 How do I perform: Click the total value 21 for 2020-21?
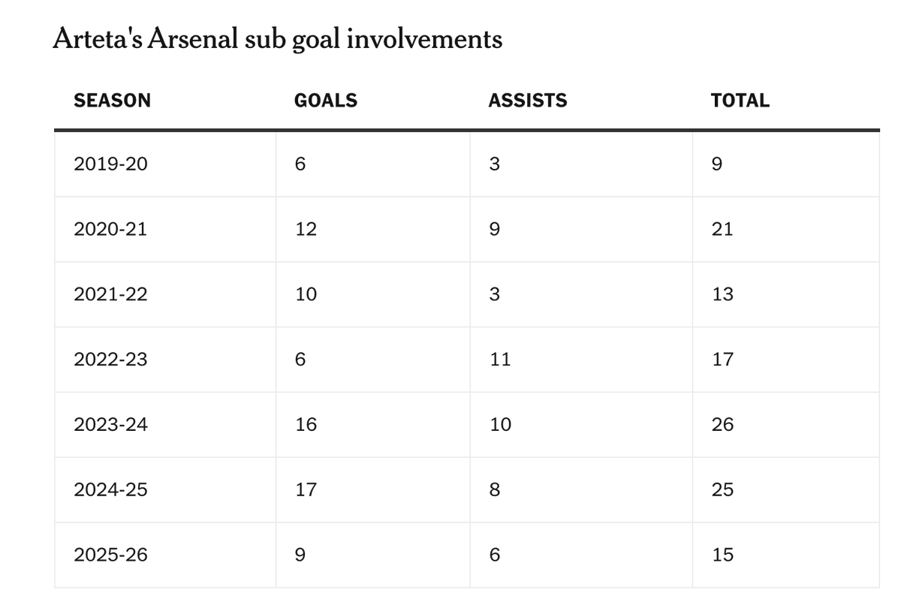pyautogui.click(x=722, y=229)
